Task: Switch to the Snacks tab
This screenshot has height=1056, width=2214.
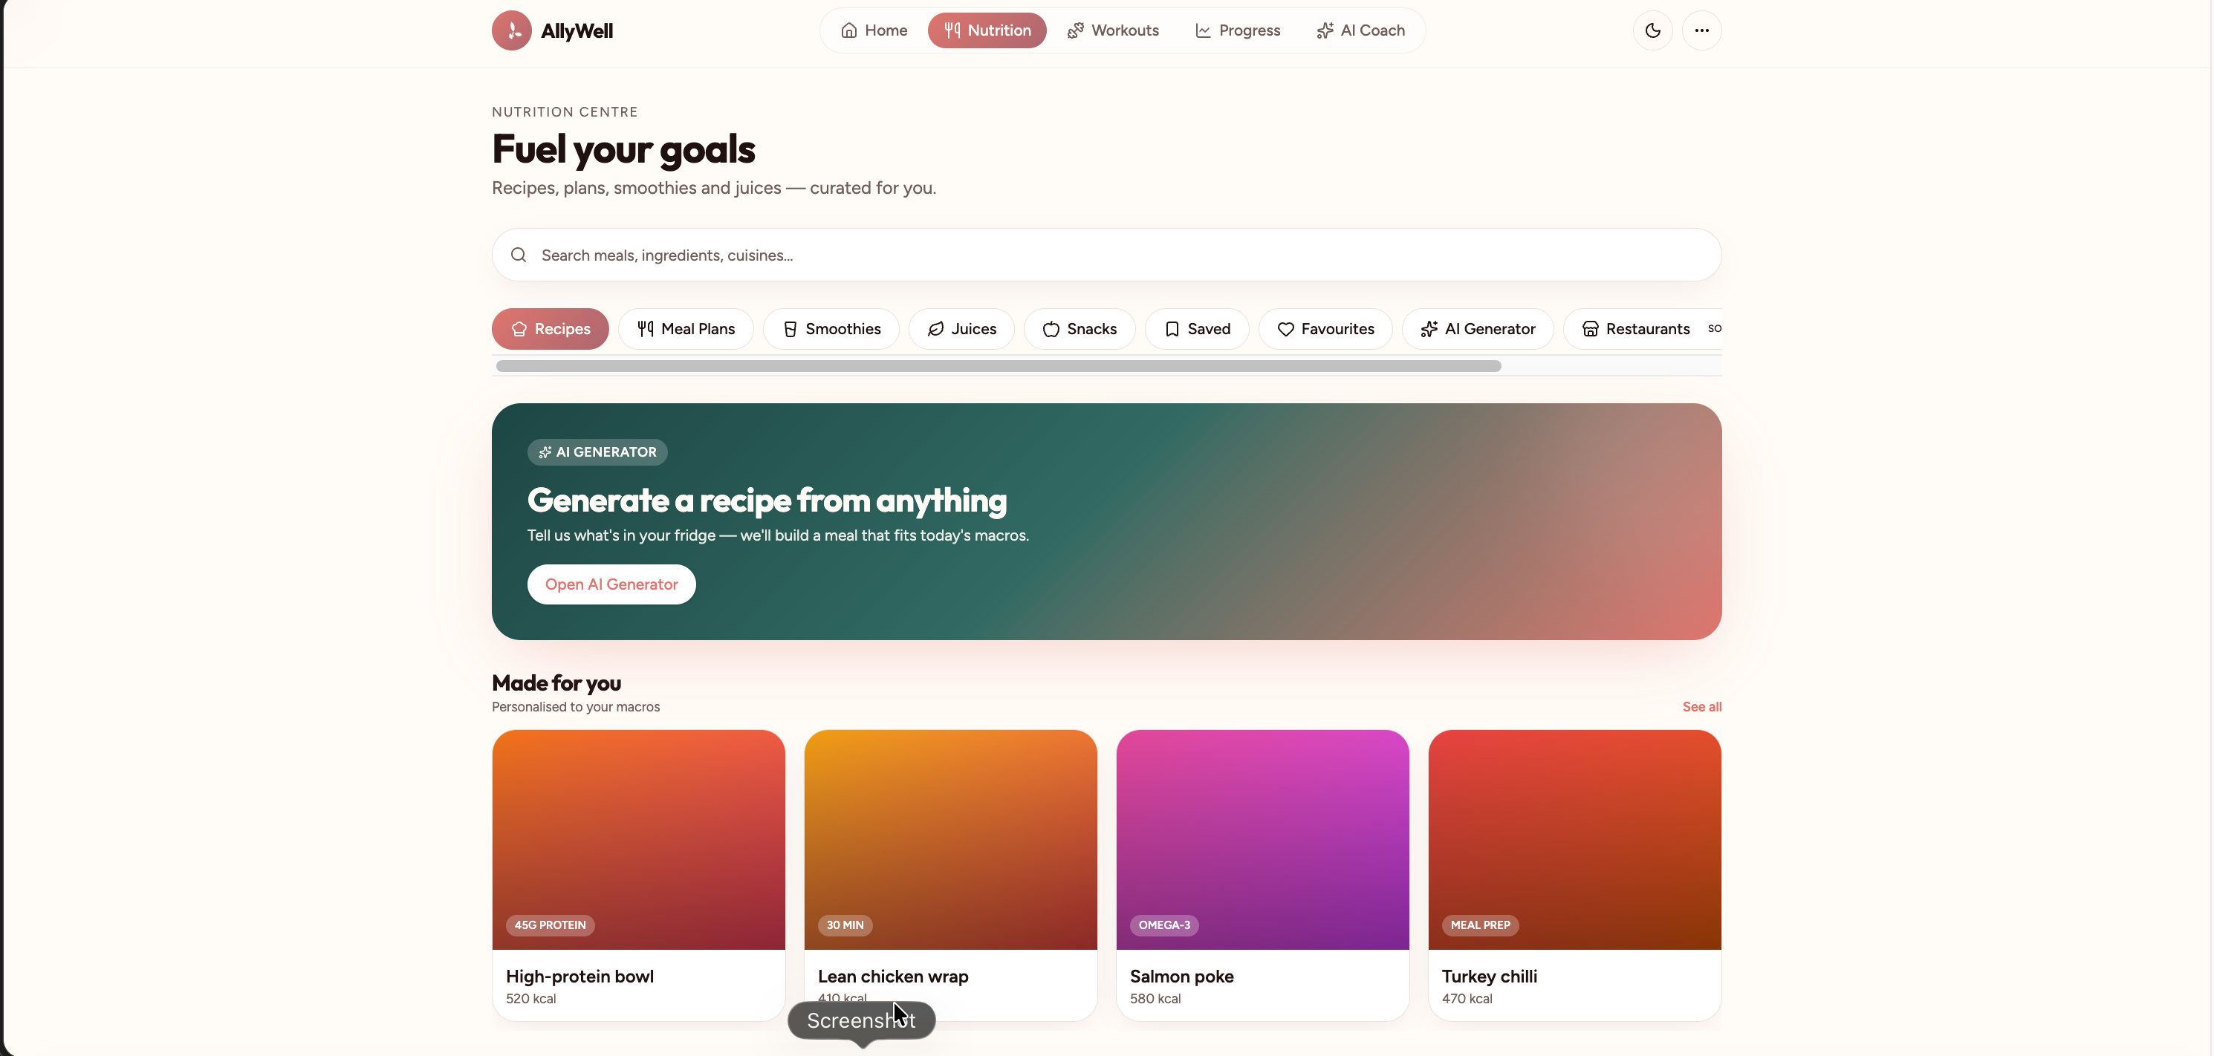Action: click(x=1080, y=329)
